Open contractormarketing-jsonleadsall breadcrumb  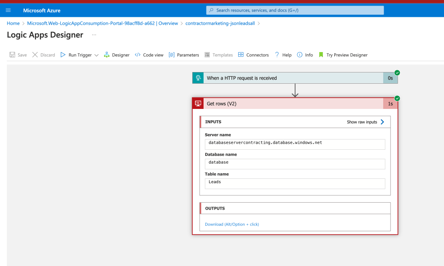(x=220, y=23)
